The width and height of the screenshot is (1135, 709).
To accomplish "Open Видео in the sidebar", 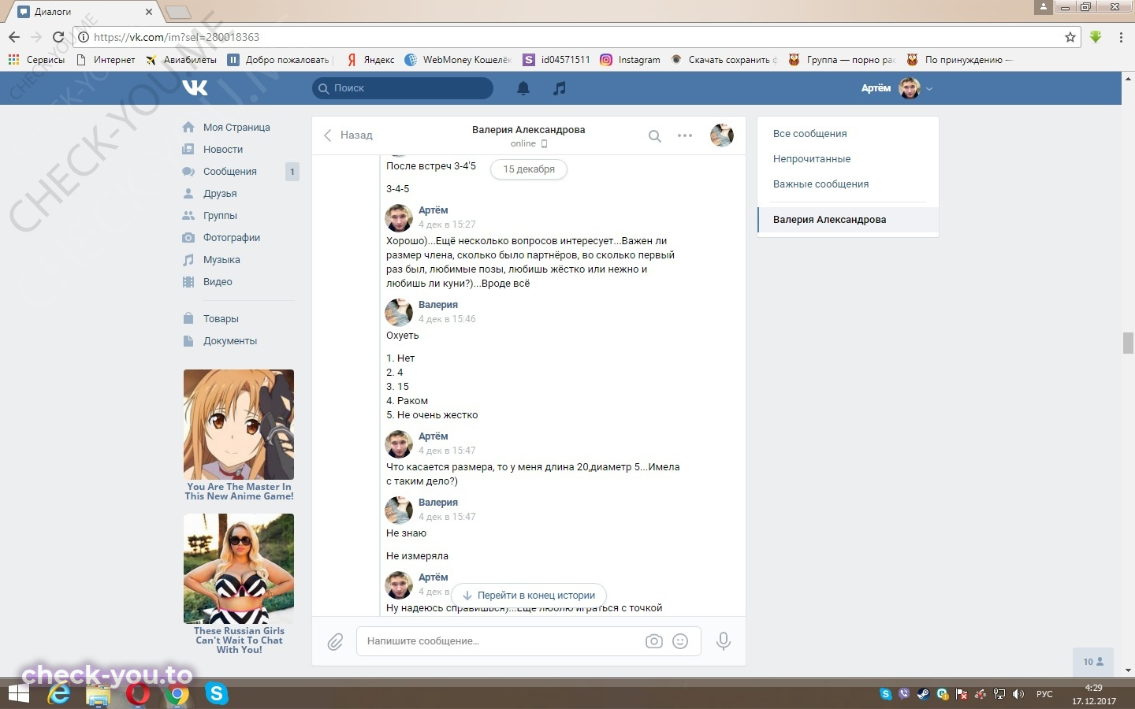I will pos(218,282).
